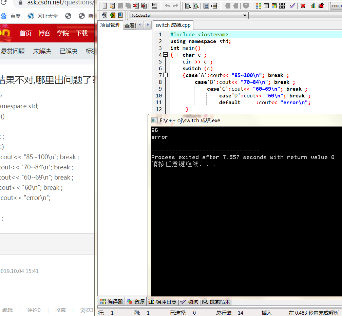Screen dimensions: 342x316
Task: Click the Open file icon in toolbar
Action: coord(112,6)
